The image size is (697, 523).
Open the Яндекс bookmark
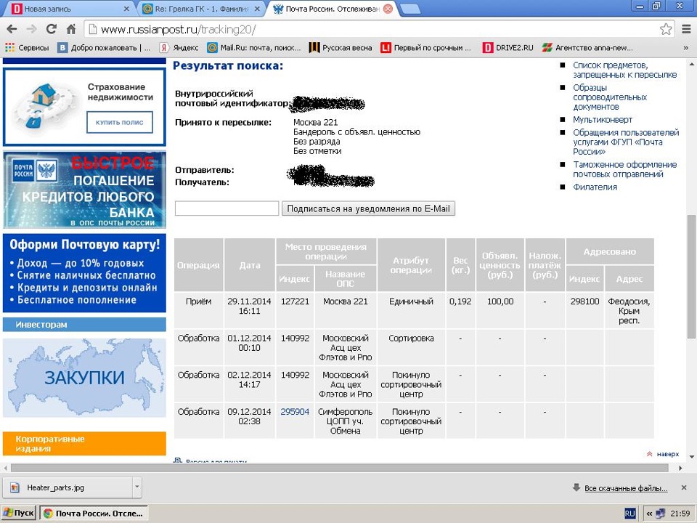click(x=179, y=48)
